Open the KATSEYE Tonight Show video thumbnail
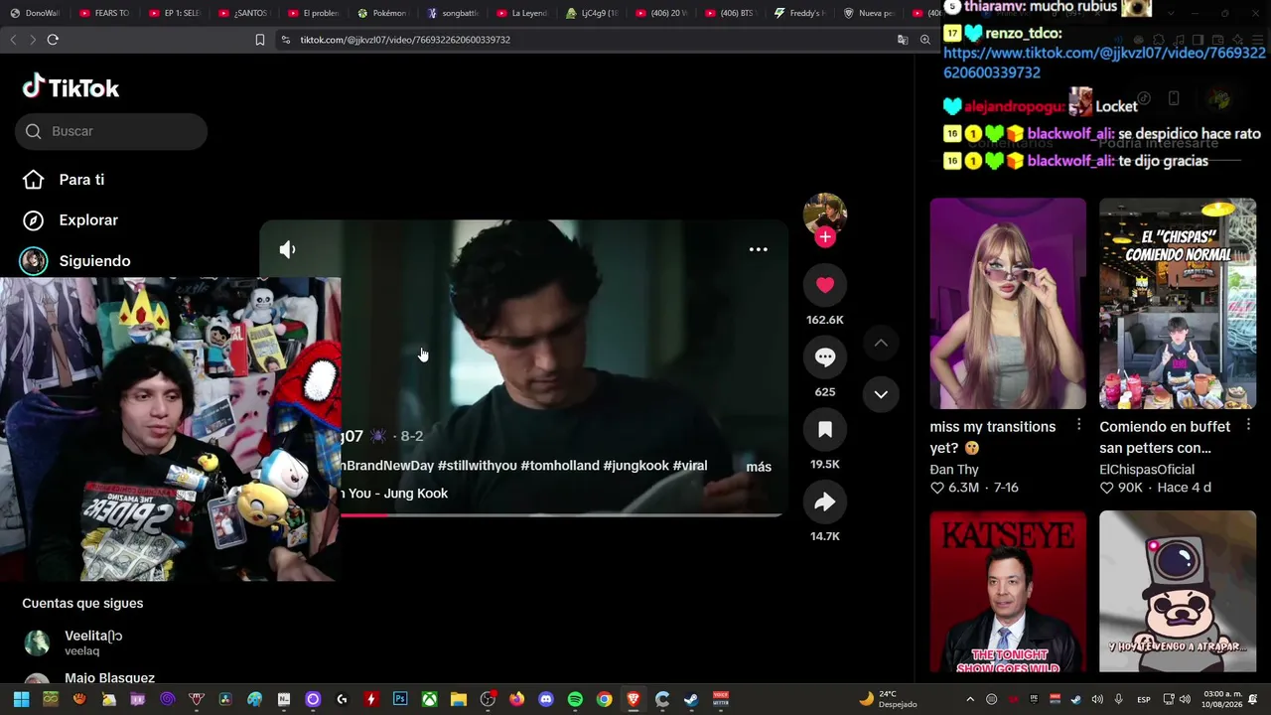This screenshot has height=715, width=1271. pos(1008,592)
